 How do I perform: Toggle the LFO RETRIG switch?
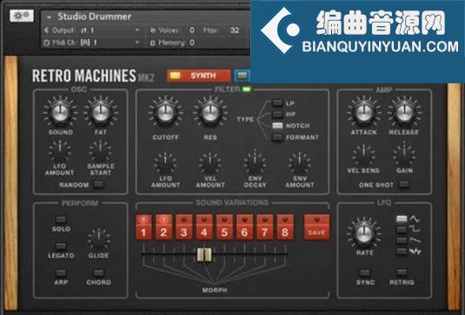click(x=402, y=272)
